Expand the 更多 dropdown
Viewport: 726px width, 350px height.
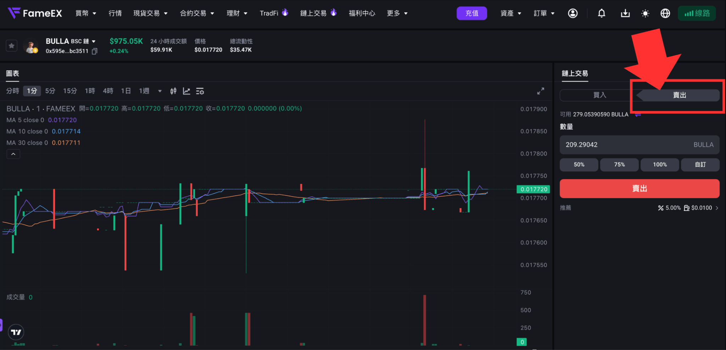[x=397, y=13]
